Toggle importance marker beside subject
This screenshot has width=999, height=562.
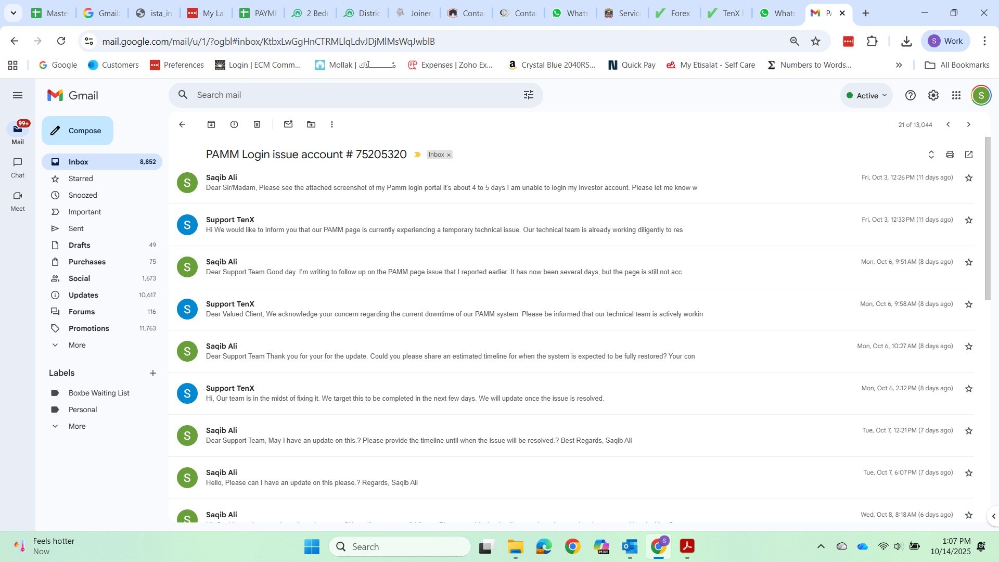(417, 155)
